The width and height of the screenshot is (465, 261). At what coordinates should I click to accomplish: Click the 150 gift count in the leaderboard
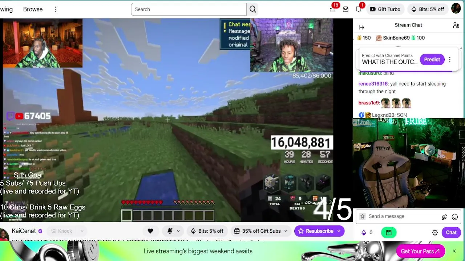tap(367, 38)
